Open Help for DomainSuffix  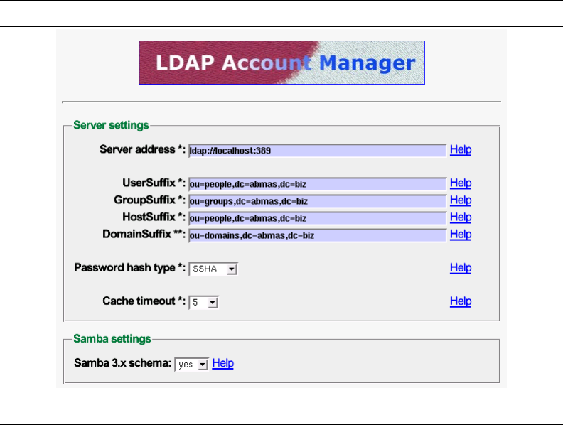pos(461,235)
